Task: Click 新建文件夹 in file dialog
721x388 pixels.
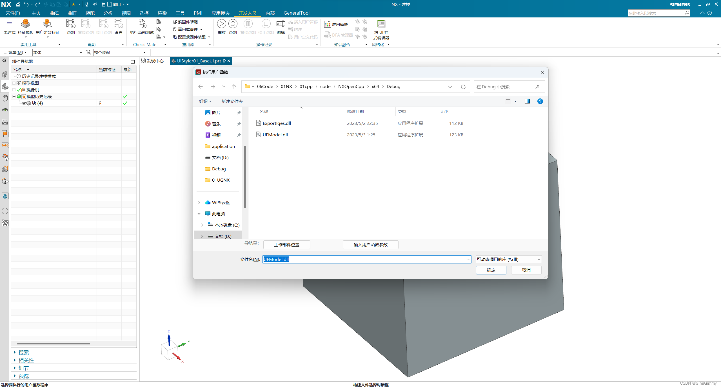Action: coord(232,101)
